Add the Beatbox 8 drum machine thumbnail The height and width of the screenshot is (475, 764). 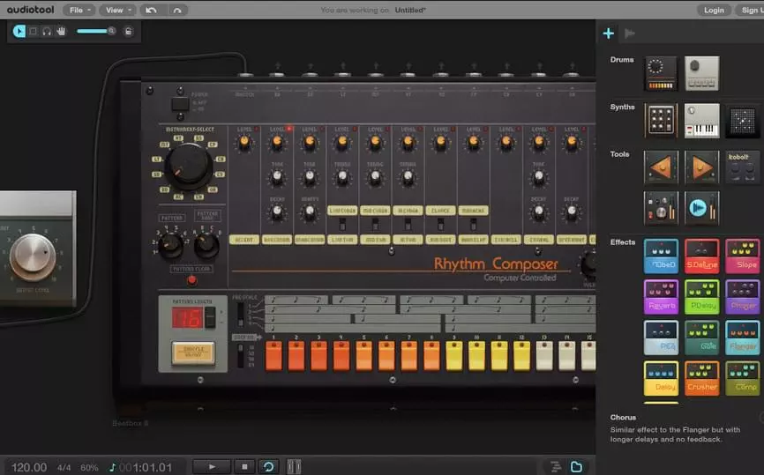click(661, 73)
